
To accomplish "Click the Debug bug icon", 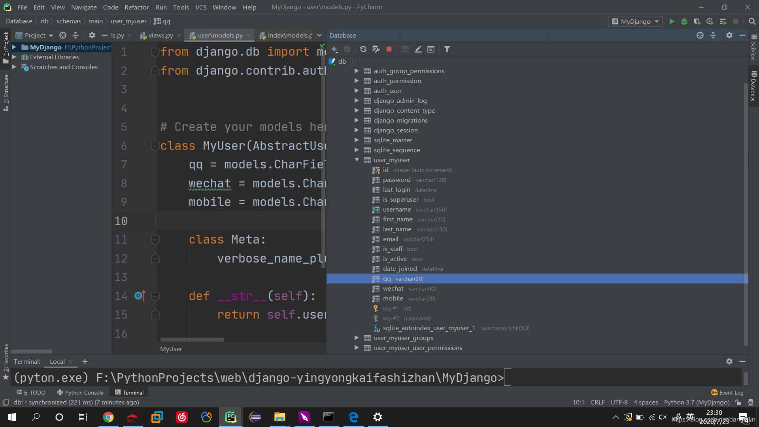I will [x=684, y=21].
